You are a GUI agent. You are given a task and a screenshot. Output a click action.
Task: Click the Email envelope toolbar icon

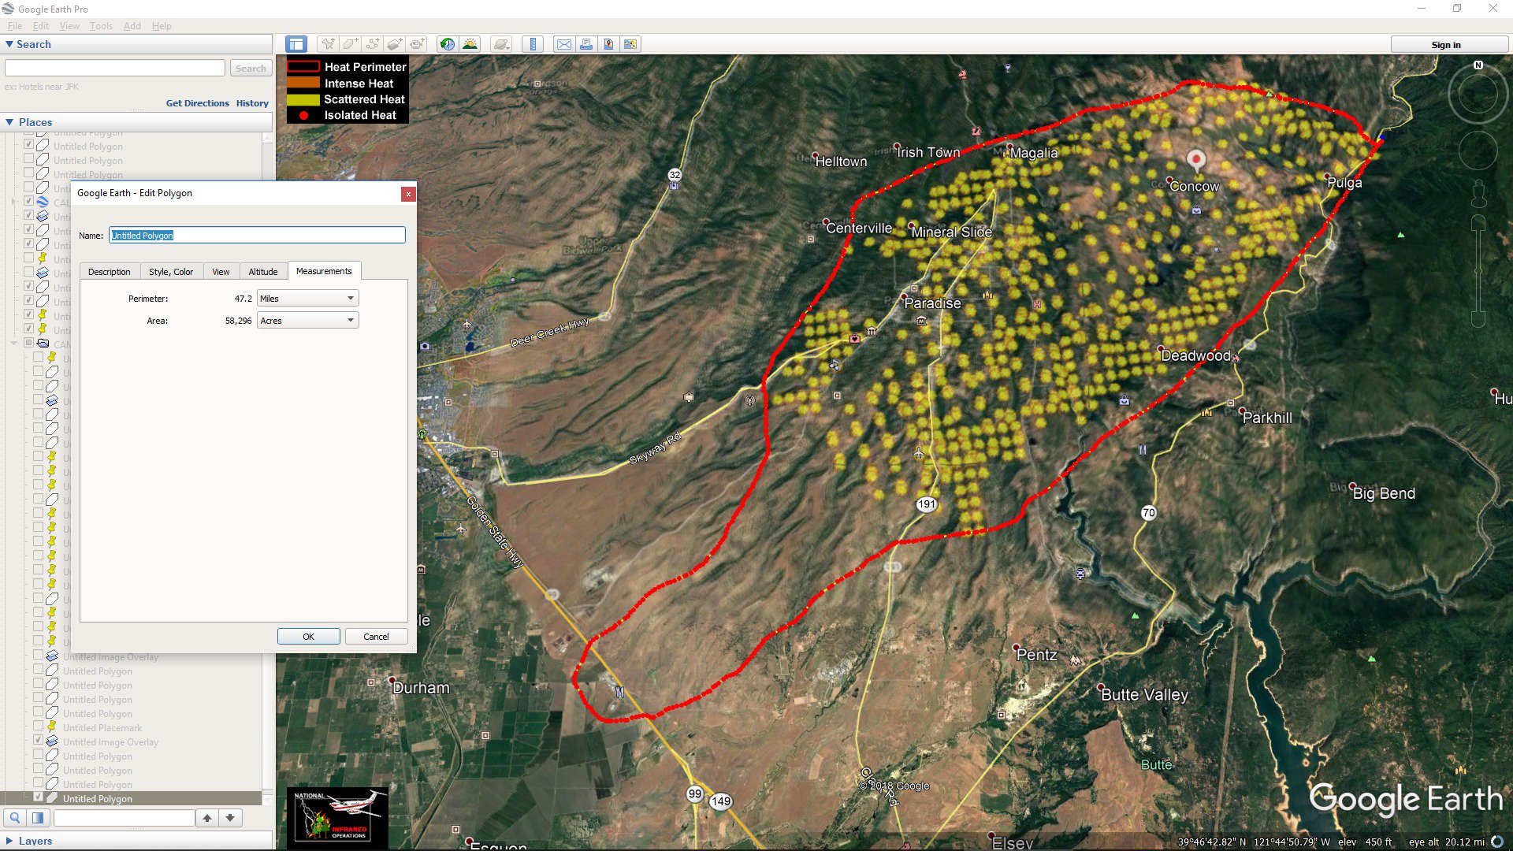pos(564,44)
